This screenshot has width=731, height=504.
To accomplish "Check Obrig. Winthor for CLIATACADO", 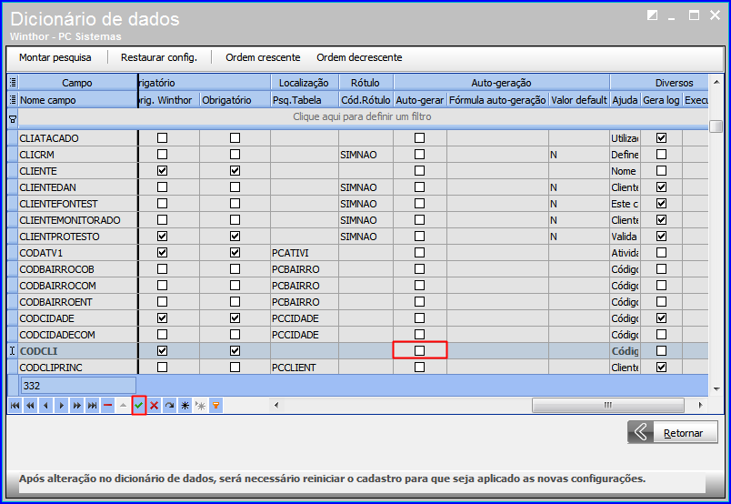I will [x=162, y=137].
